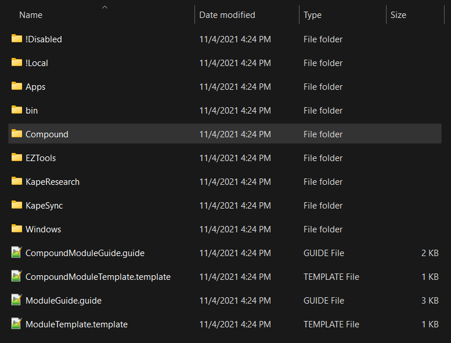Select the 'CompoundModuleGuide.guide' file name

tap(85, 253)
